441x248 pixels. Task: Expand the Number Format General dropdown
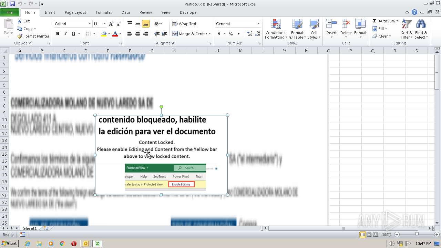258,24
